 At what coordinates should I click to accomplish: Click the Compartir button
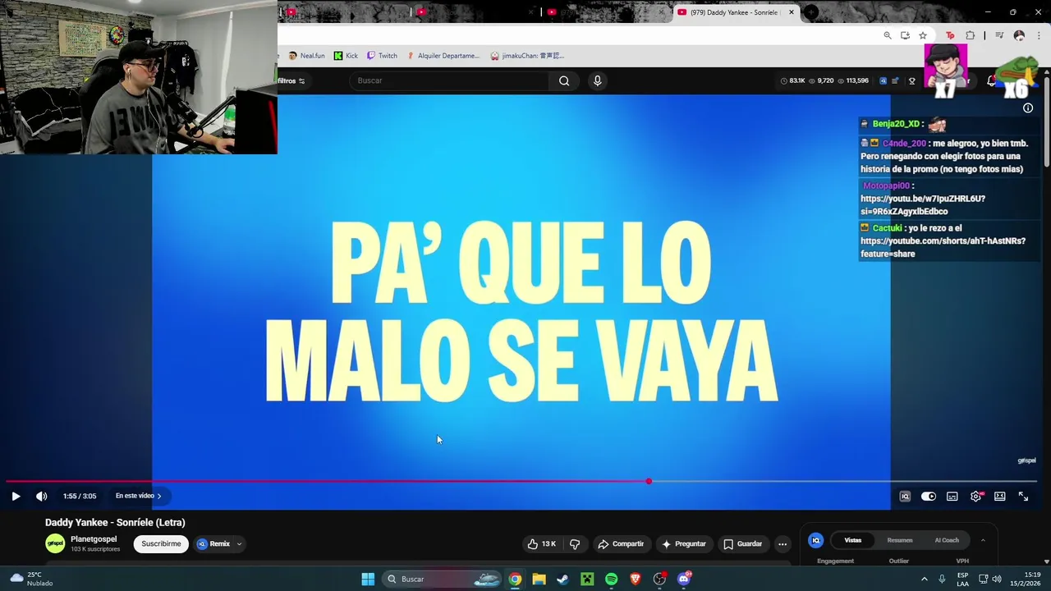pyautogui.click(x=621, y=543)
